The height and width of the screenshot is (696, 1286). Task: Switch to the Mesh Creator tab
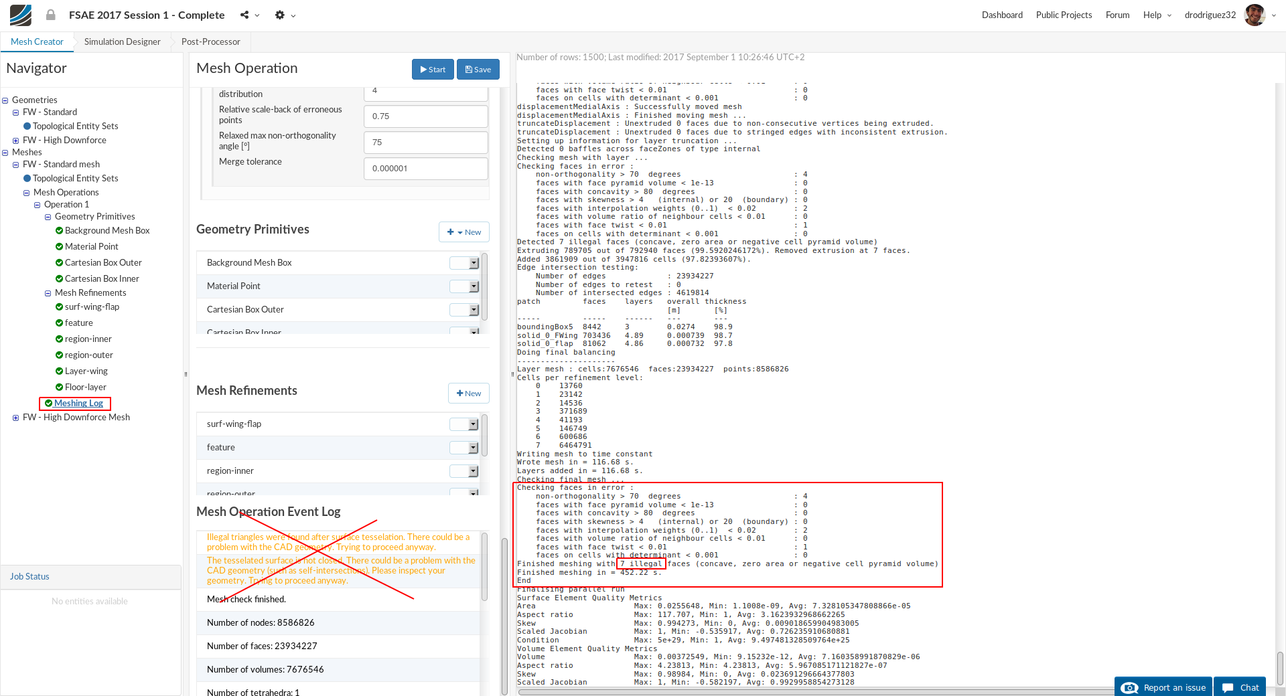37,41
